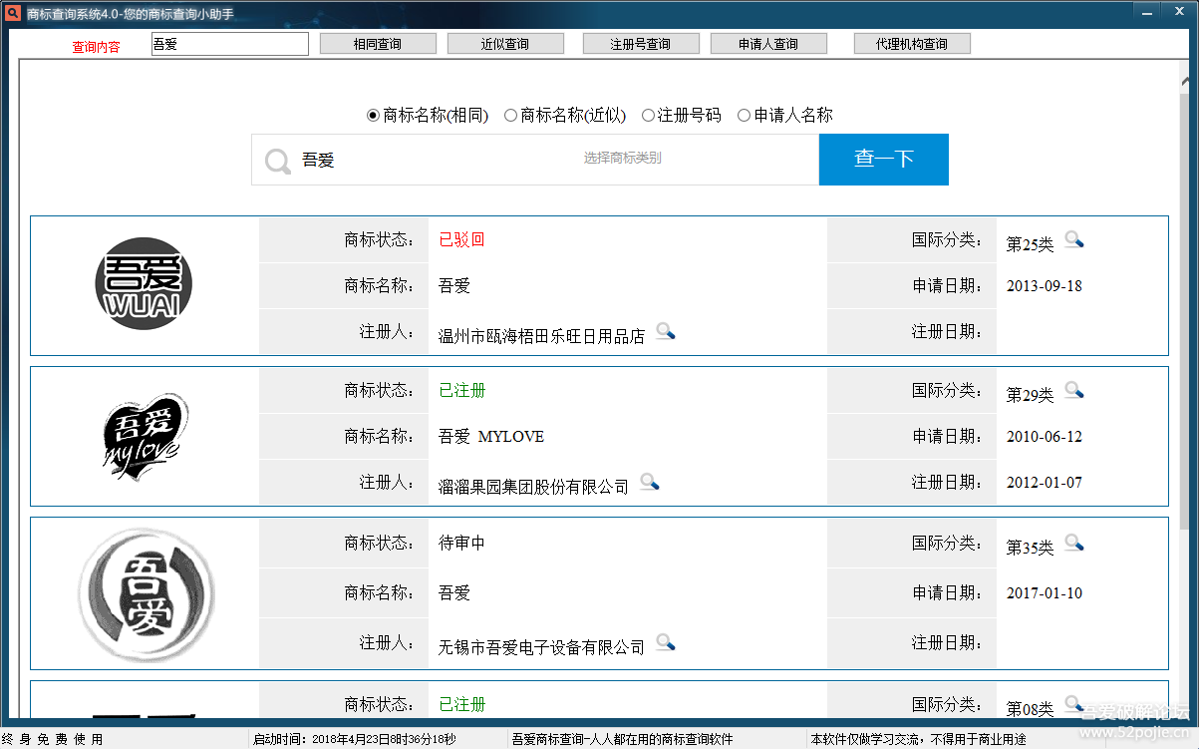Click the 第29类 class text

pyautogui.click(x=1030, y=395)
